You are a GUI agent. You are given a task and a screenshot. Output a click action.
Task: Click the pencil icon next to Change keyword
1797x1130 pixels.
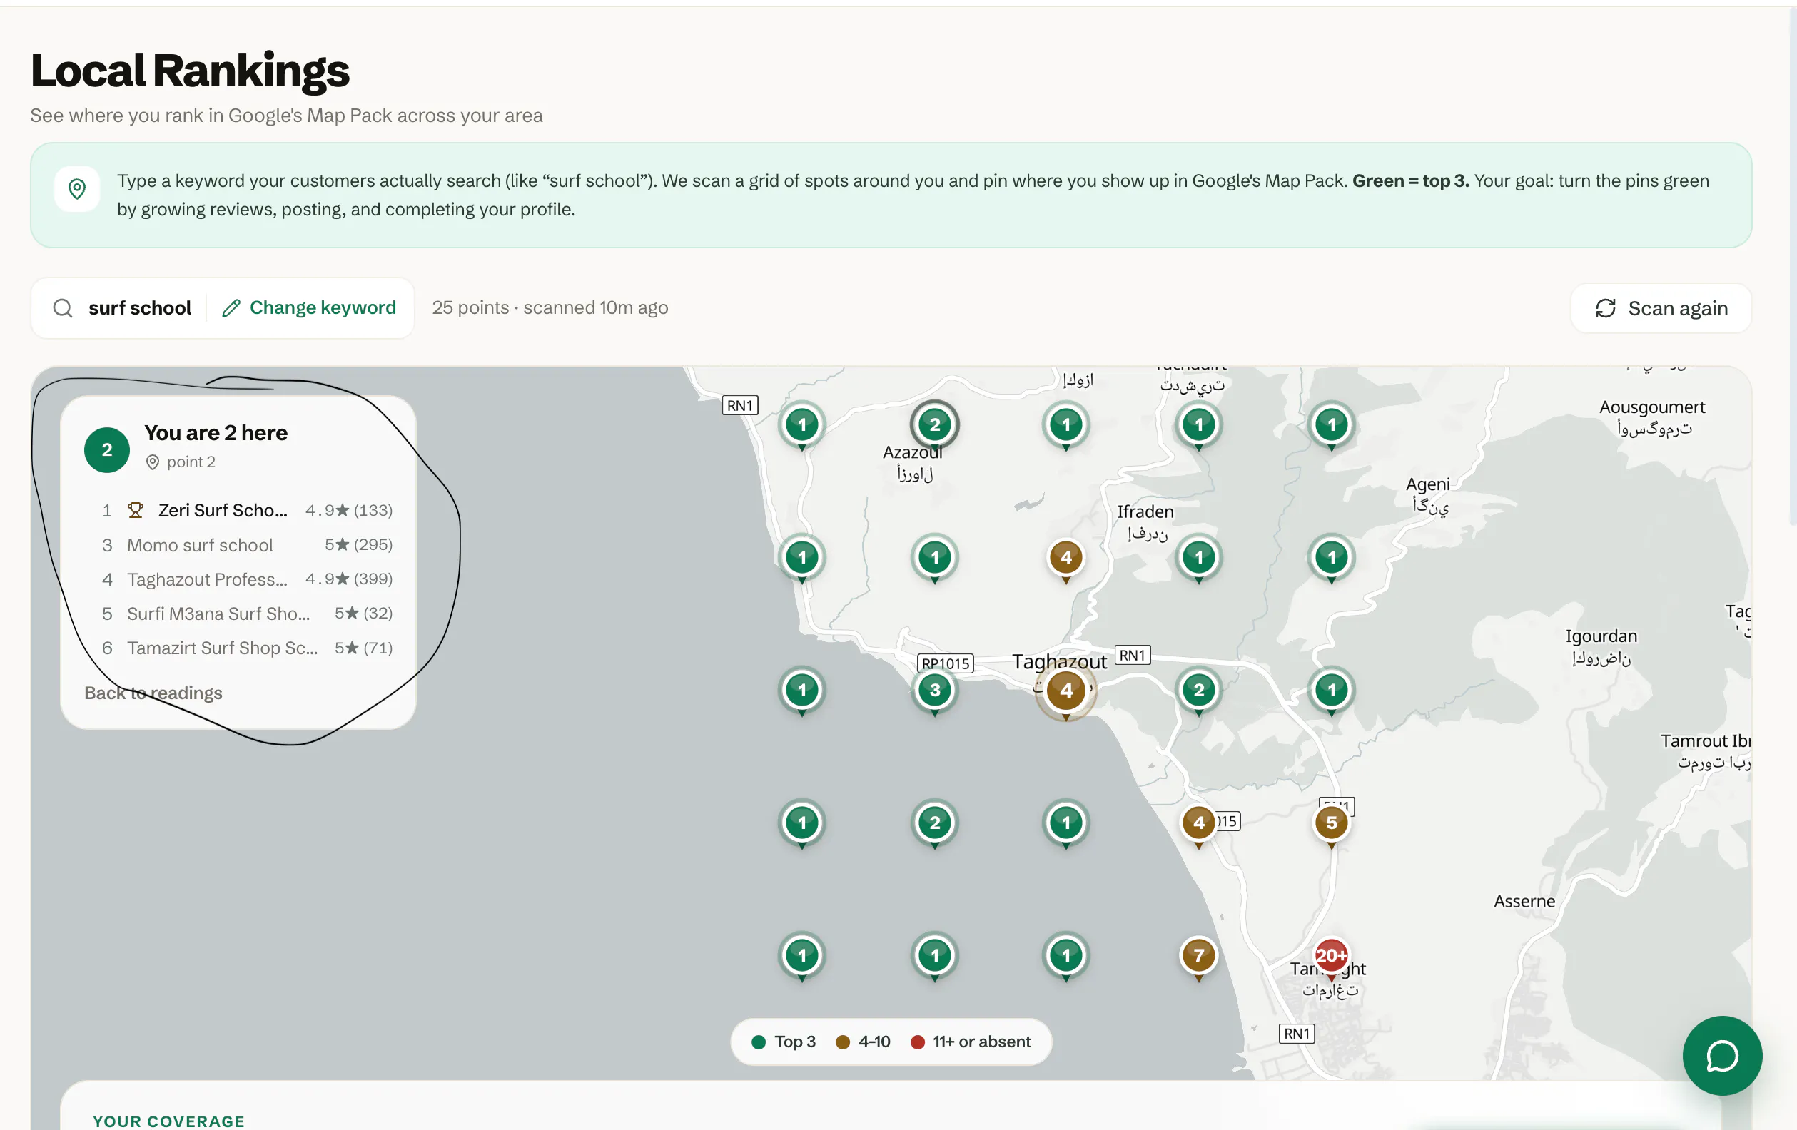231,308
